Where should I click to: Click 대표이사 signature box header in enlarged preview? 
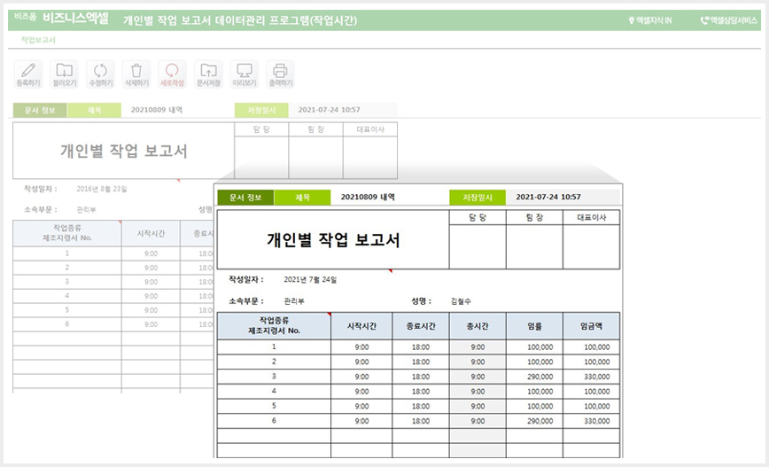pyautogui.click(x=592, y=217)
